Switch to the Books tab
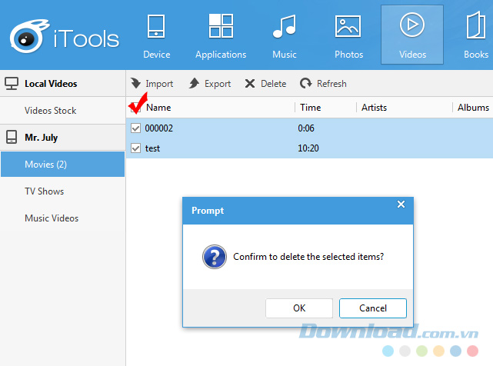The width and height of the screenshot is (493, 366). click(476, 35)
